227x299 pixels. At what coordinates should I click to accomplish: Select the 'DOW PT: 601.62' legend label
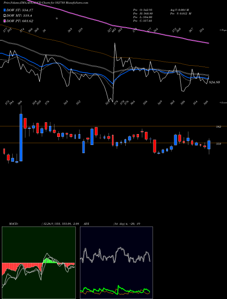point(20,21)
